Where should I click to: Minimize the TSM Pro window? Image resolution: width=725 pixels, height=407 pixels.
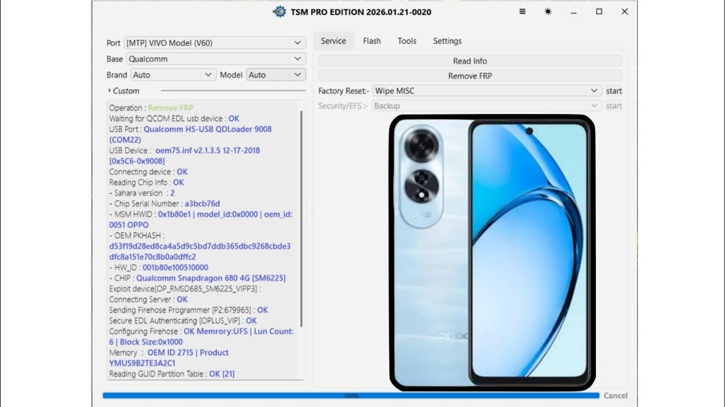(x=574, y=11)
